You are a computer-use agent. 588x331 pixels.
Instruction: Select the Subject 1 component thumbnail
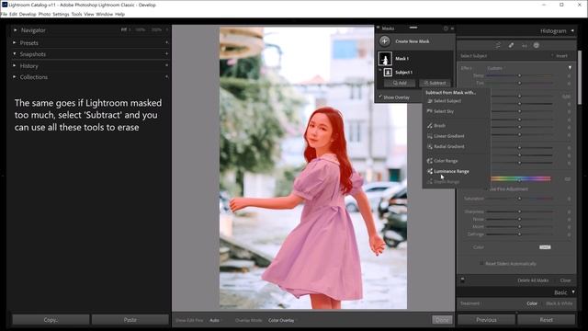388,72
